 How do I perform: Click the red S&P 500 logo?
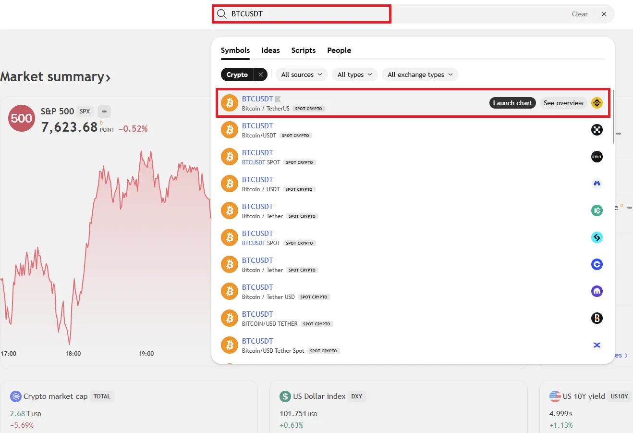click(x=22, y=118)
